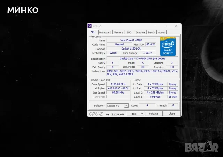Click the L1 Inst. value 4 x 32 KBytes
This screenshot has width=223, height=157.
[155, 88]
